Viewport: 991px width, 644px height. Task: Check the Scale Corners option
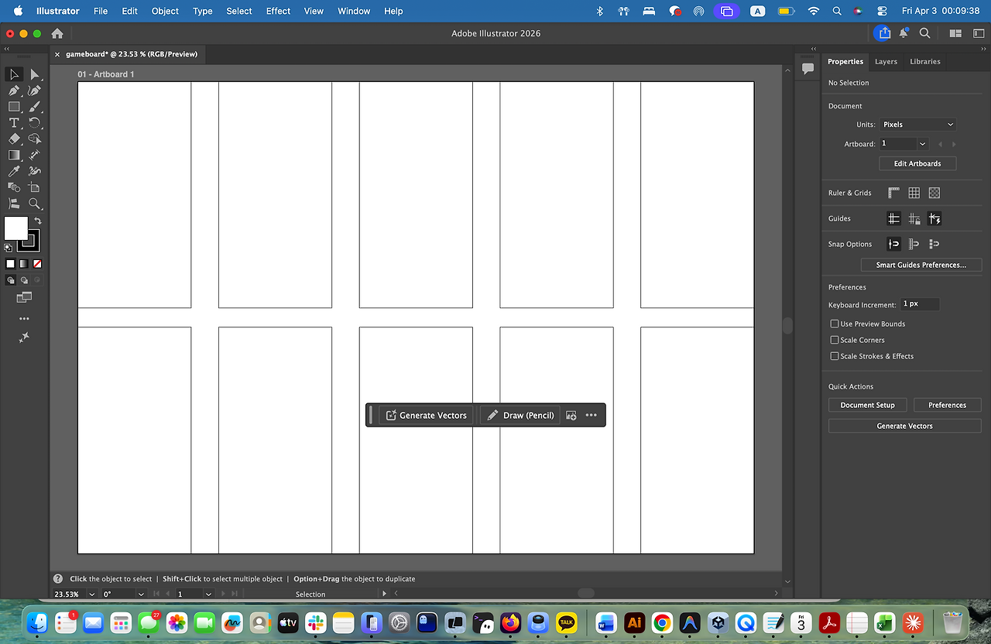834,340
